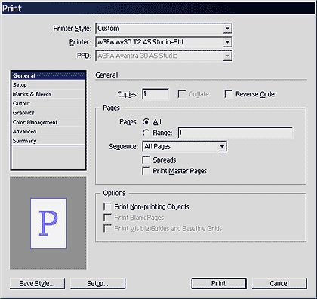Show the Summary panel
The height and width of the screenshot is (299, 317).
coord(48,141)
